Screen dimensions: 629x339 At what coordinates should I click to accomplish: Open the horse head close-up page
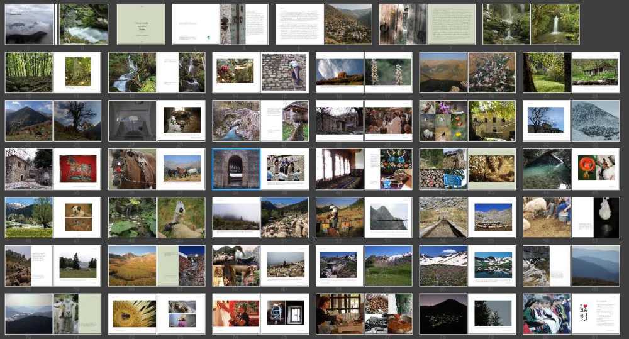point(132,169)
